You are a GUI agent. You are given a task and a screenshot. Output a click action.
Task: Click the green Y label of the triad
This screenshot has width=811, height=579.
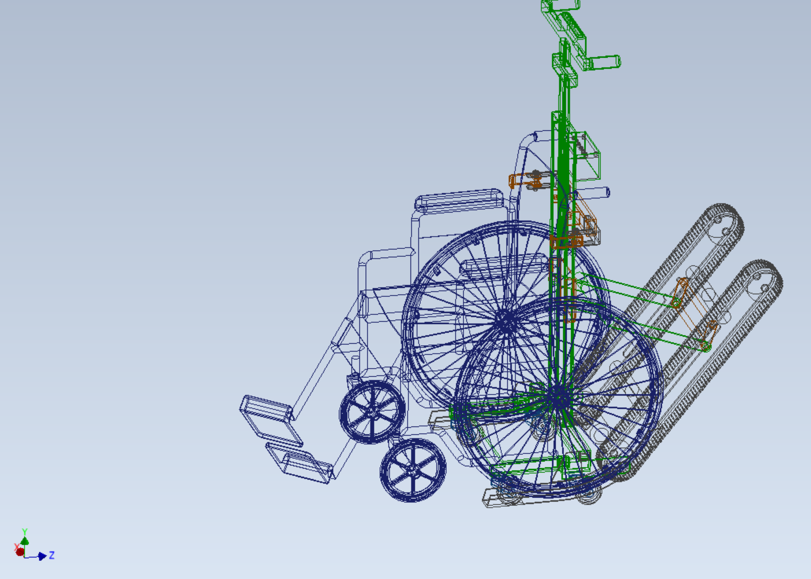point(25,532)
